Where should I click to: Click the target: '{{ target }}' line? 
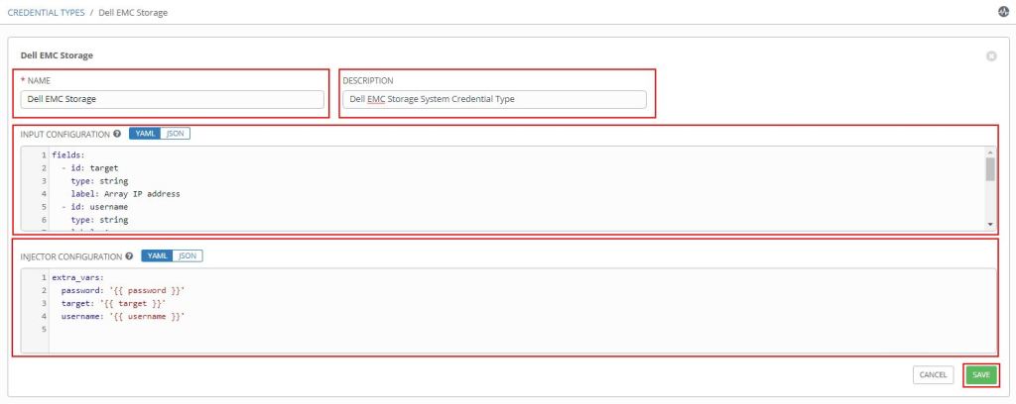tap(113, 303)
